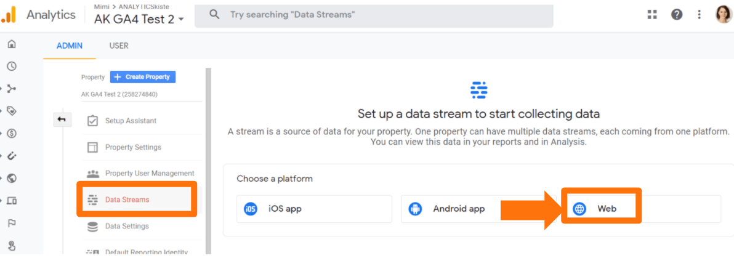
Task: Open the Lifecycle acquisition icon in sidebar
Action: tap(12, 89)
